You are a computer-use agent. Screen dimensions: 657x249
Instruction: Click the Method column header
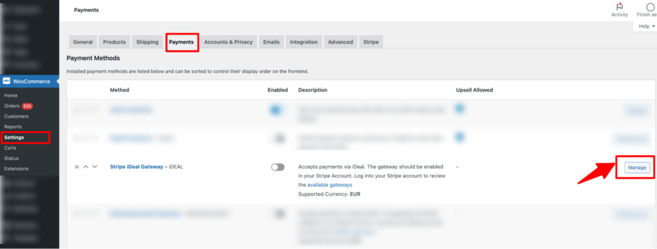point(119,90)
